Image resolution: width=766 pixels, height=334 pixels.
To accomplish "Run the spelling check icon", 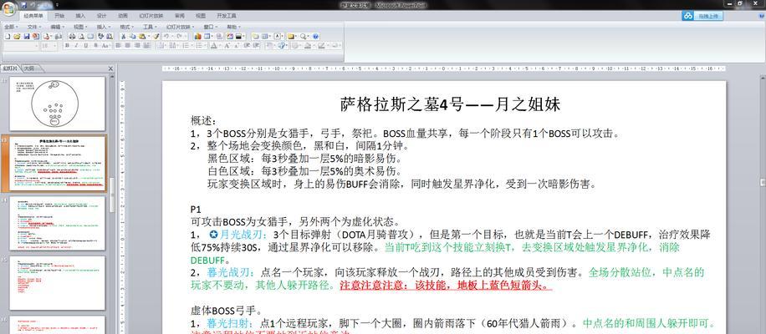I will [x=100, y=37].
